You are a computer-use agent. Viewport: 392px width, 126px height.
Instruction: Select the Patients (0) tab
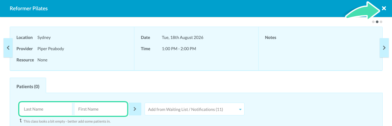click(28, 87)
